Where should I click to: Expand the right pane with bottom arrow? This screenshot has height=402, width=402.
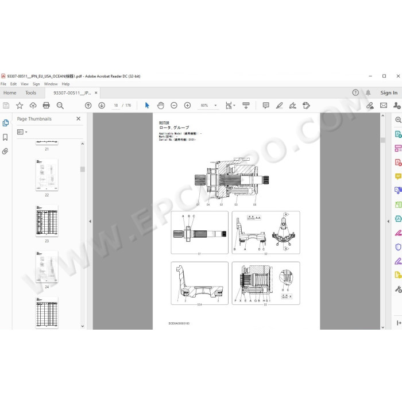(399, 323)
